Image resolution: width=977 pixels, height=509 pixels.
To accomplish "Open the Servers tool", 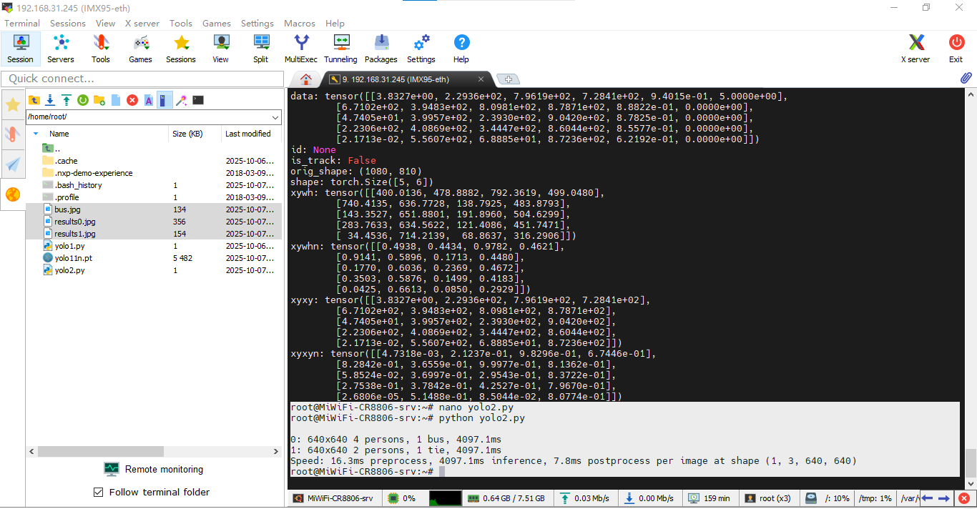I will click(x=61, y=49).
